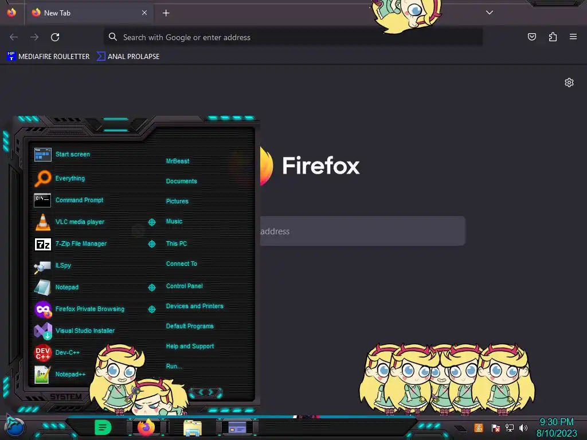587x440 pixels.
Task: Click the shutdown options arrows in start menu
Action: 206,392
